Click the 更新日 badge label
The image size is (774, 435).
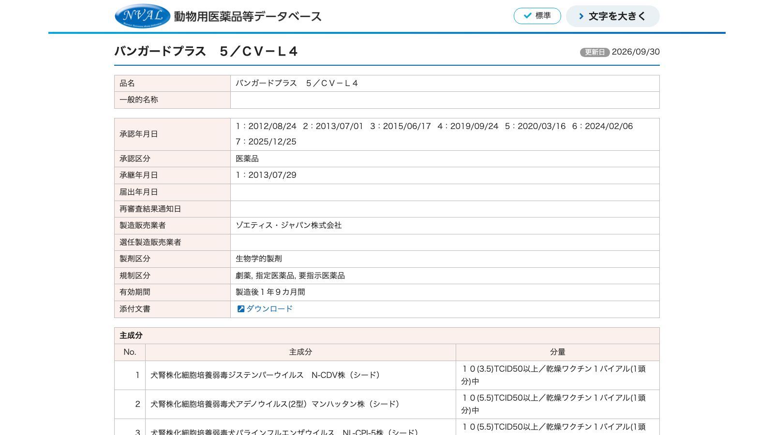[x=595, y=52]
